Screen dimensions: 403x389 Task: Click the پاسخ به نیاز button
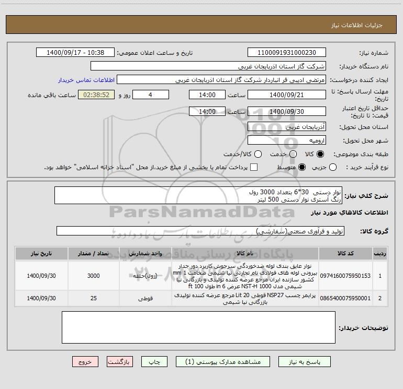pyautogui.click(x=305, y=362)
